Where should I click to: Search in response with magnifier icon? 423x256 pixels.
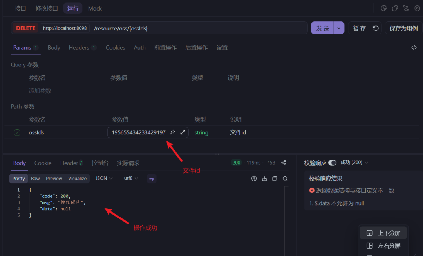285,179
